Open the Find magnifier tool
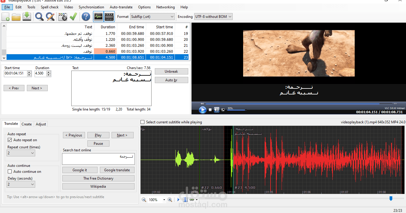Viewport: 406px width, 213px height. pyautogui.click(x=39, y=17)
